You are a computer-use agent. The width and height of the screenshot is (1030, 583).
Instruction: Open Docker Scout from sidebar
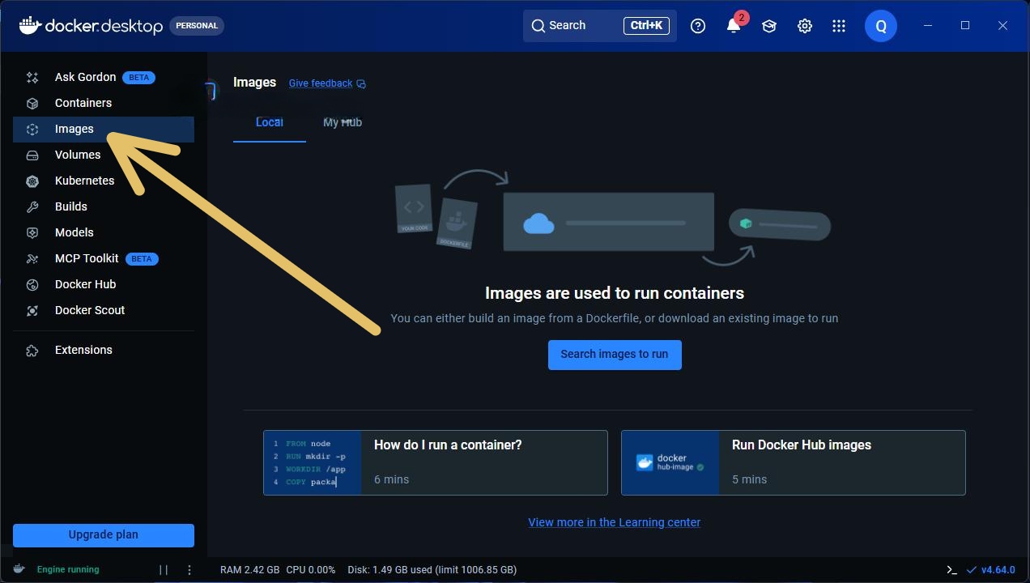(104, 311)
